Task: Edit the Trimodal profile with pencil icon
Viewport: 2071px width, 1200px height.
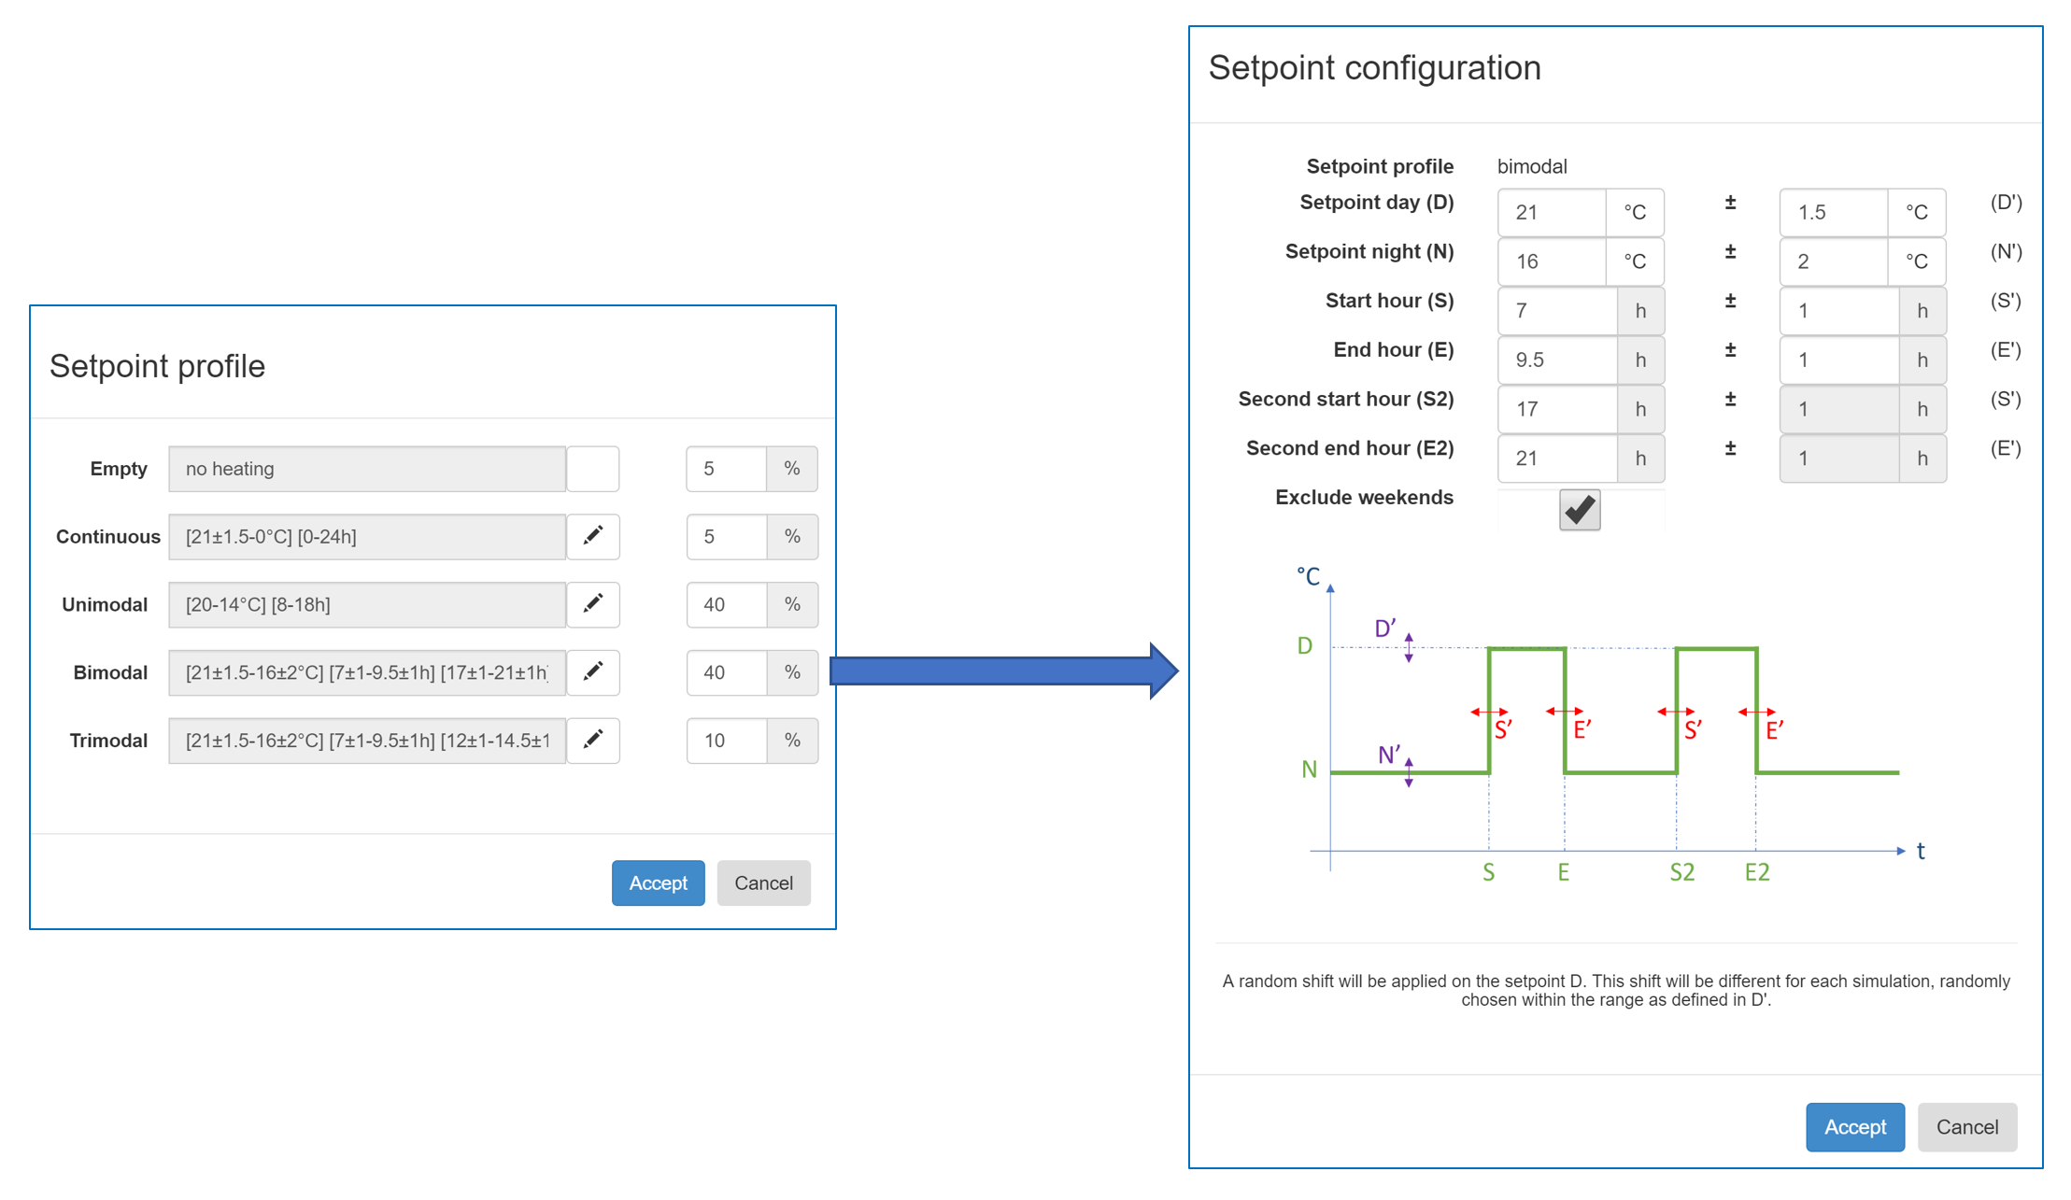Action: (x=592, y=741)
